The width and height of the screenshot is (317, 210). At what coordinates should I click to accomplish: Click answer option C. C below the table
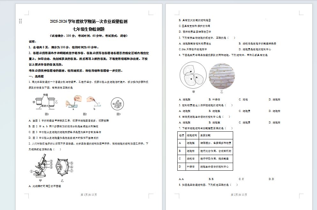pyautogui.click(x=241, y=179)
